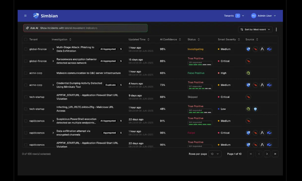Select the Suspicious PowerShell row checkbox

pos(26,121)
